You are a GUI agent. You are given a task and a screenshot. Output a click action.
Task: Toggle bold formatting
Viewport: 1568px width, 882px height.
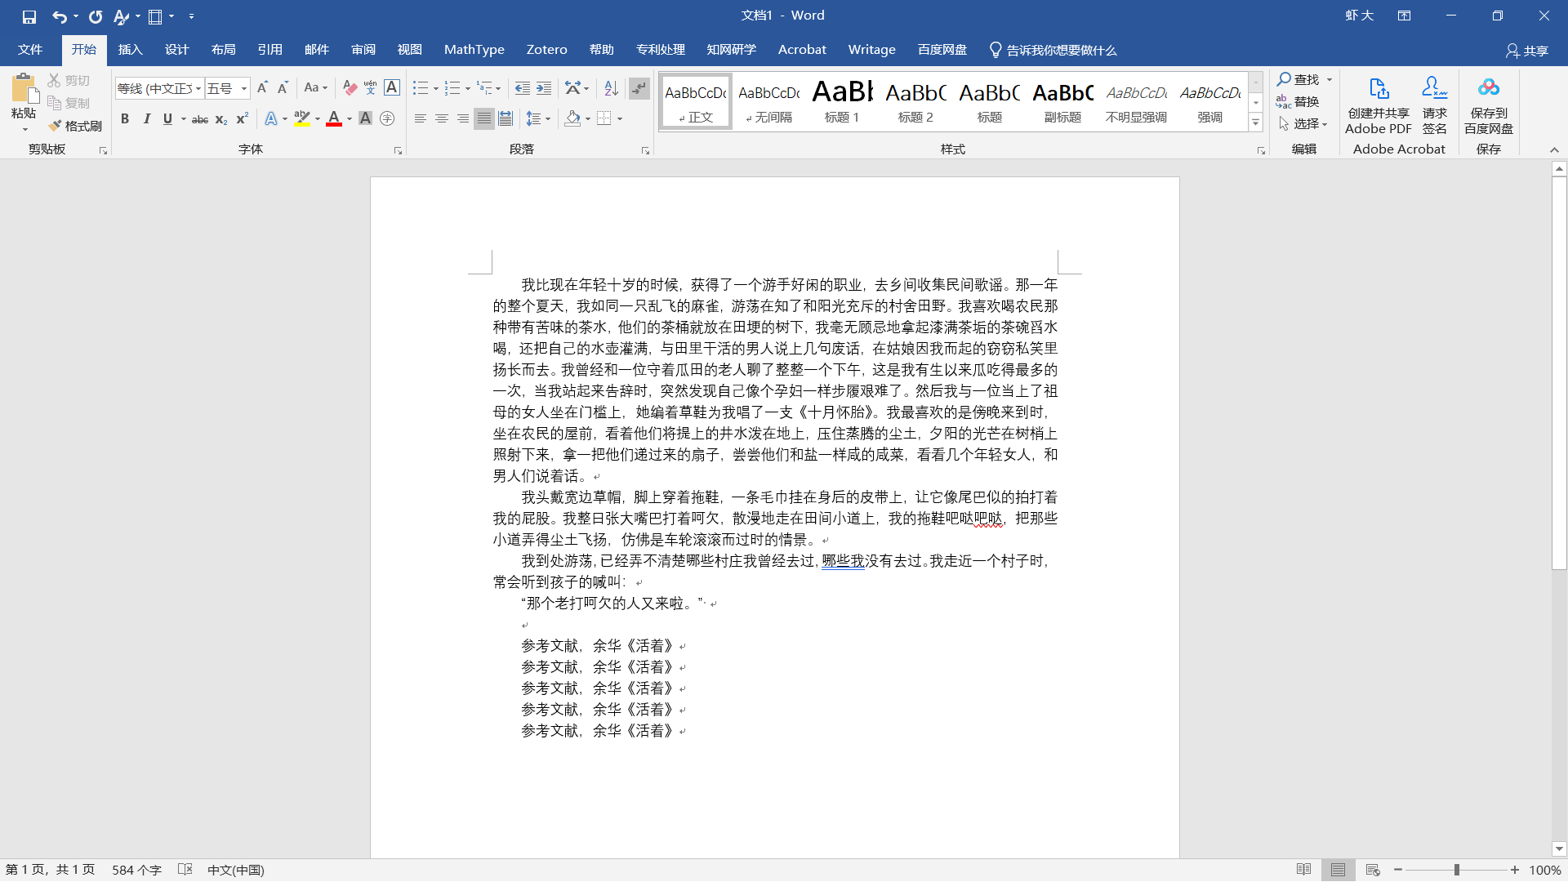125,119
